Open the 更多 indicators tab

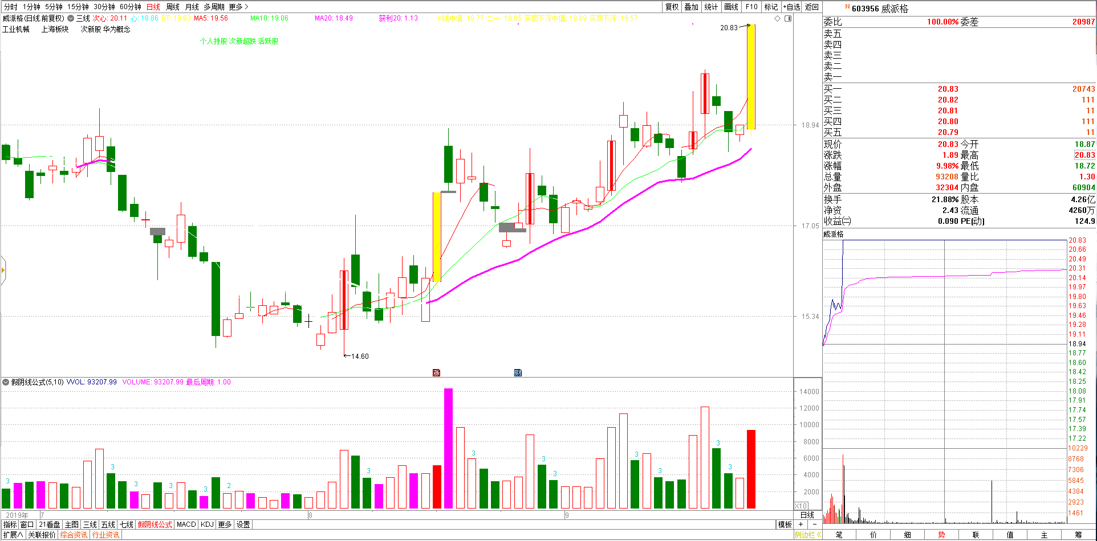pos(225,524)
